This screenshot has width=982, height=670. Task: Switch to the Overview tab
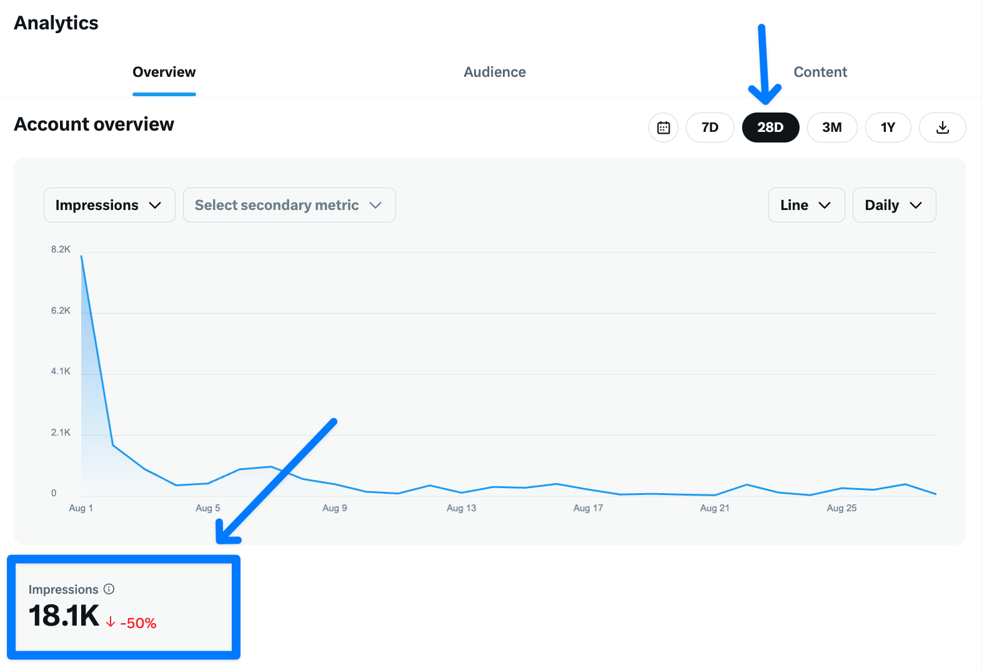[164, 72]
